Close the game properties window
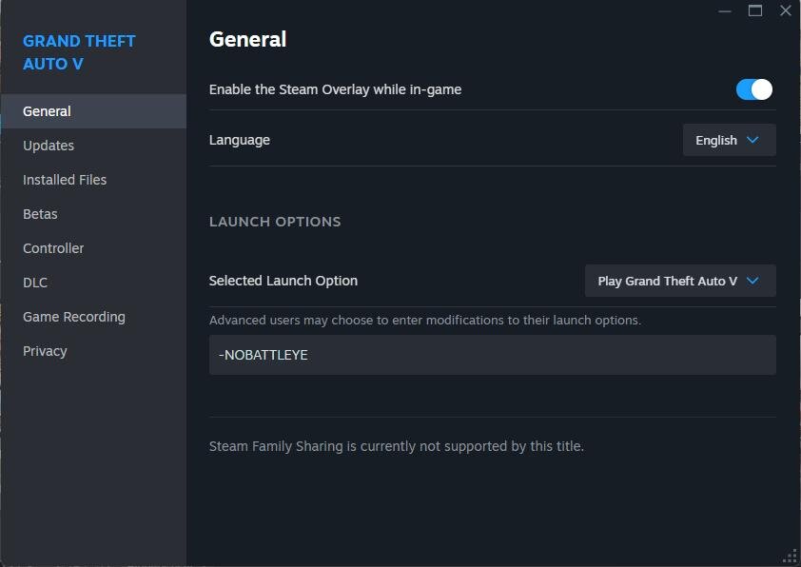 (x=785, y=10)
